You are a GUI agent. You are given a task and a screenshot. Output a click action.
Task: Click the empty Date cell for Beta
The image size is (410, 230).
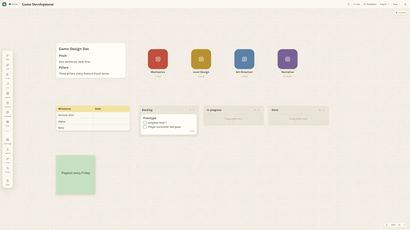(x=111, y=128)
